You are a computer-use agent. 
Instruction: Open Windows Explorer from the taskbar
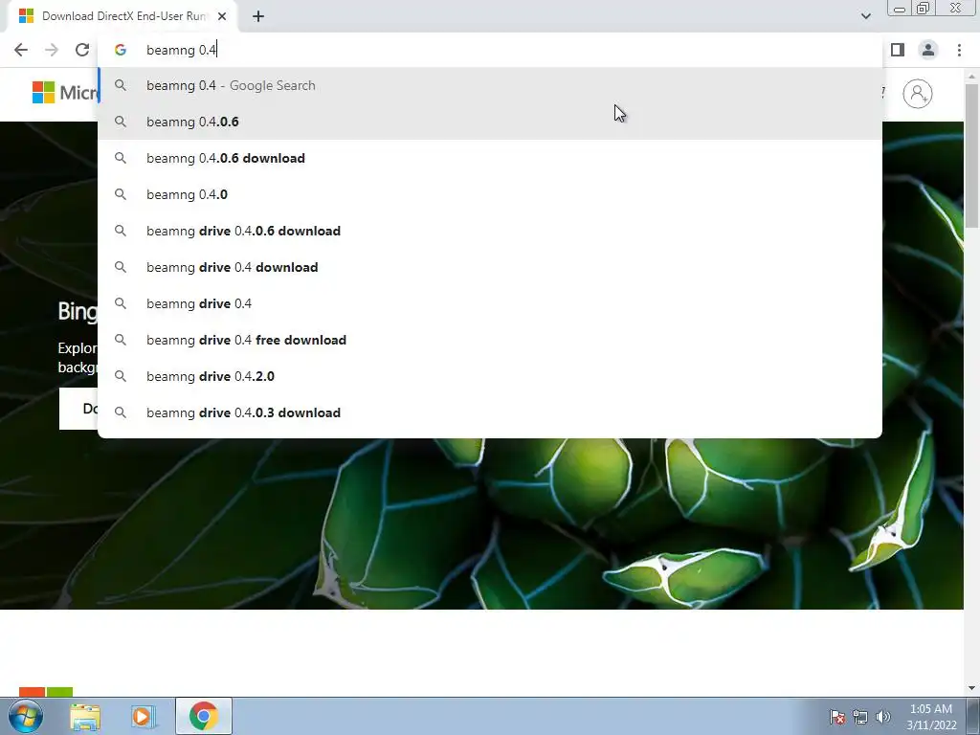pos(85,716)
